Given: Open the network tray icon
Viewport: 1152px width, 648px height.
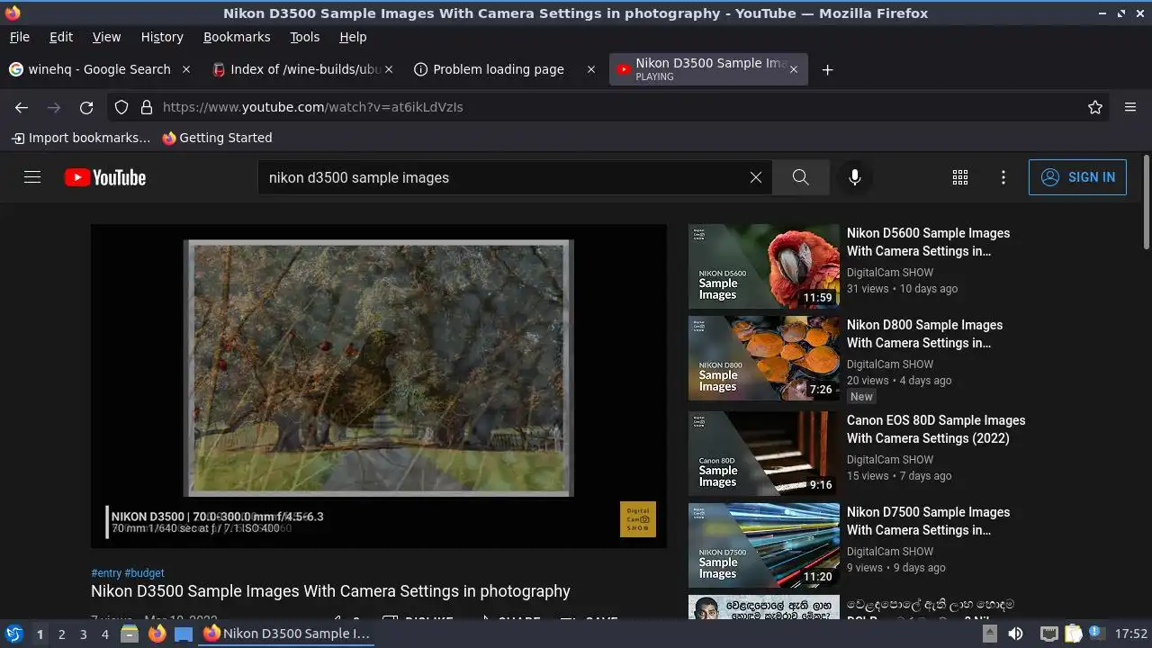Looking at the screenshot, I should [1048, 634].
